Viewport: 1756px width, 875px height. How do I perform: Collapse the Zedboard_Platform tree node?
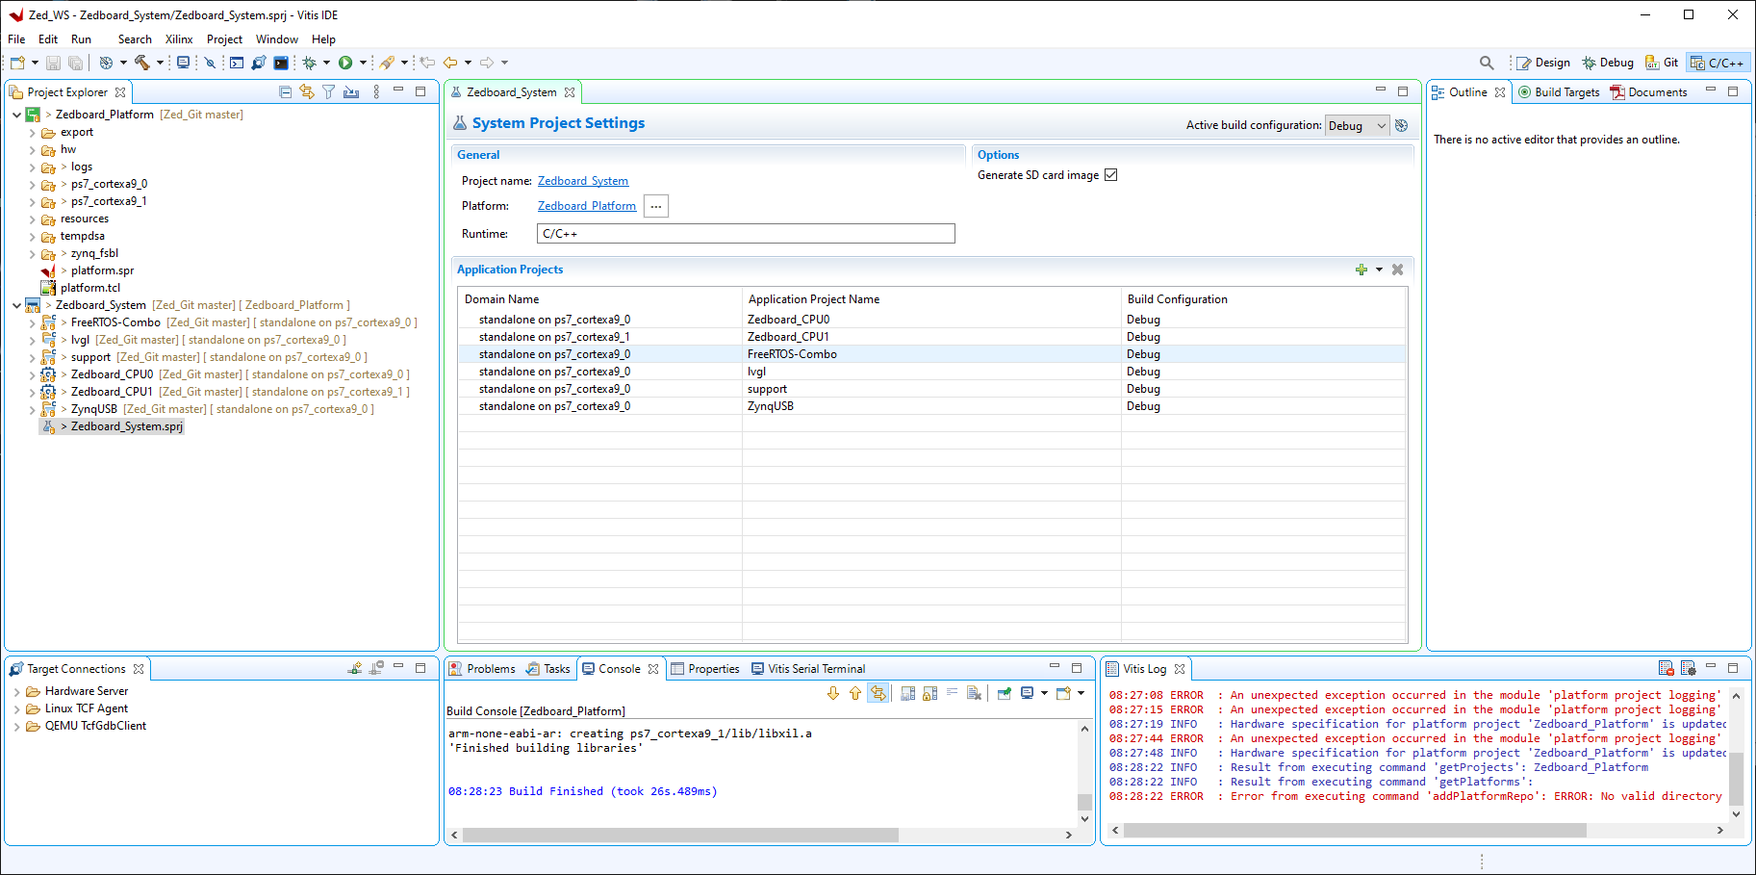(x=16, y=115)
